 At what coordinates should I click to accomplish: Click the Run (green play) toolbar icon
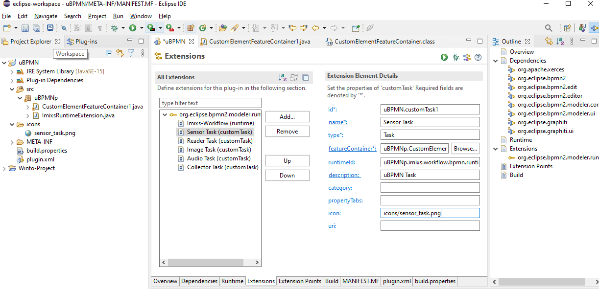132,28
